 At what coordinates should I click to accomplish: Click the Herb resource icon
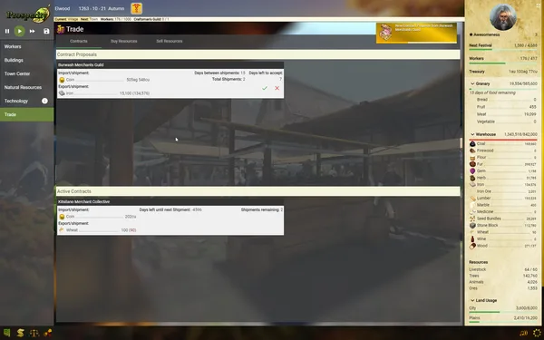tap(472, 178)
